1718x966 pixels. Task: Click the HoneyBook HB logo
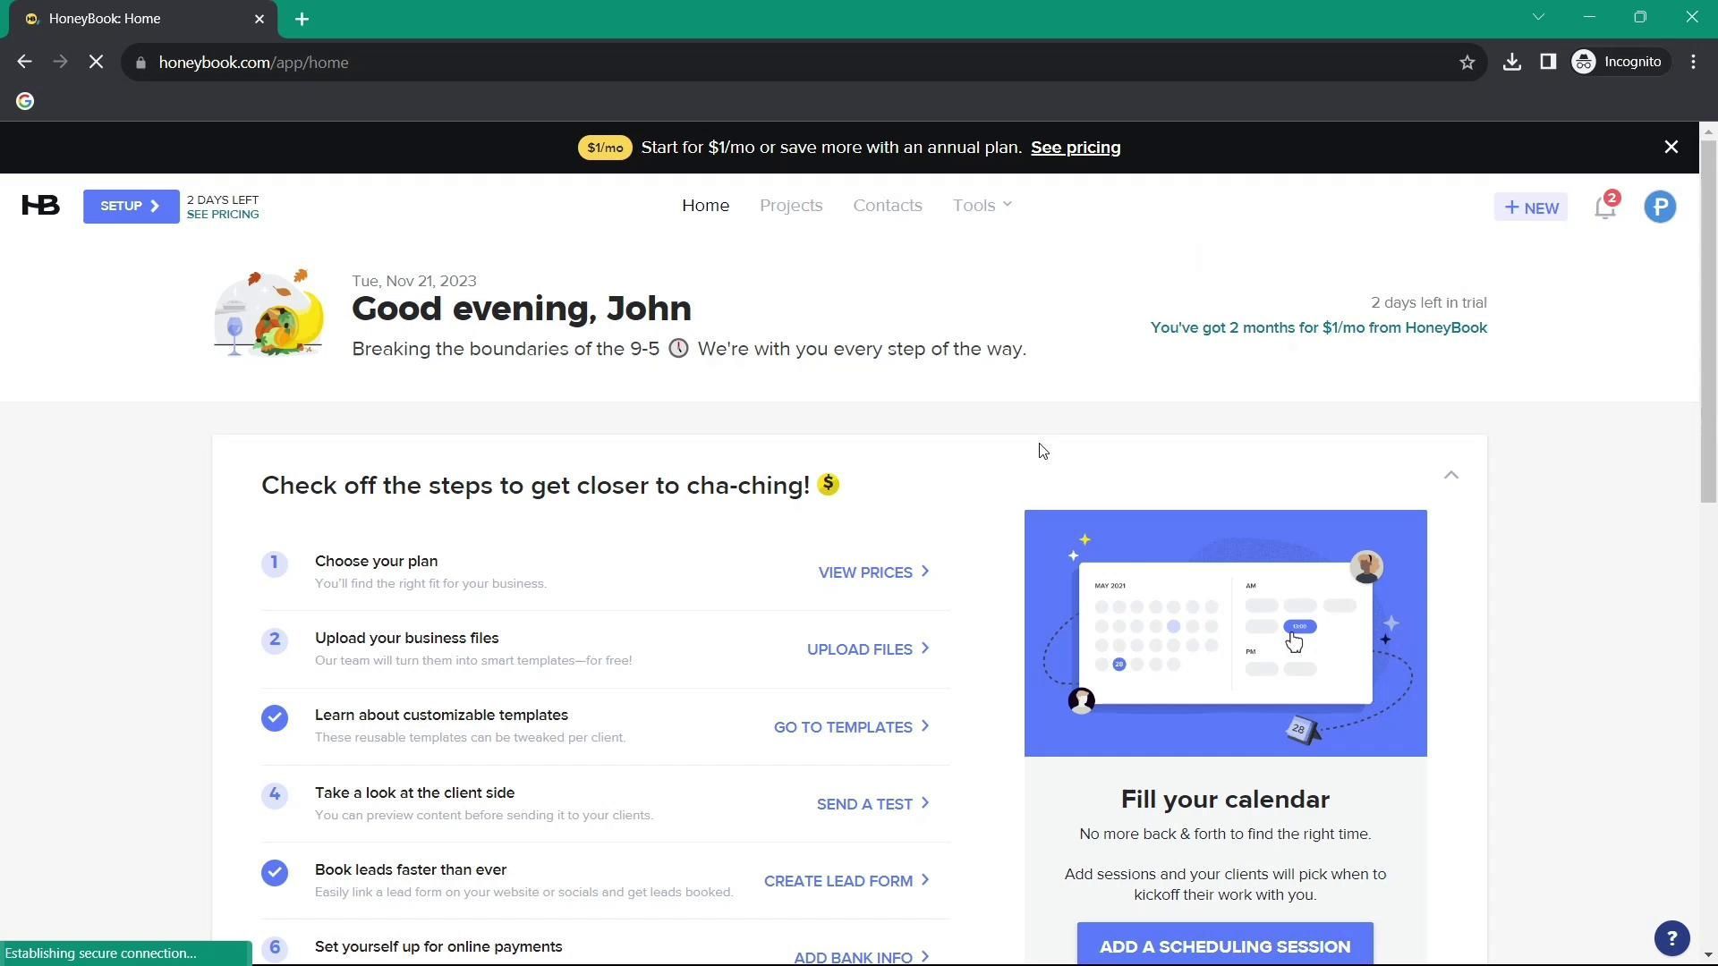coord(40,206)
